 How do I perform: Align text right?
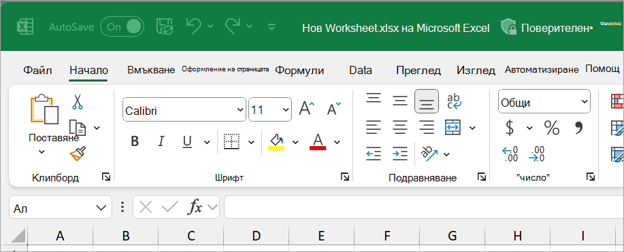(x=427, y=127)
